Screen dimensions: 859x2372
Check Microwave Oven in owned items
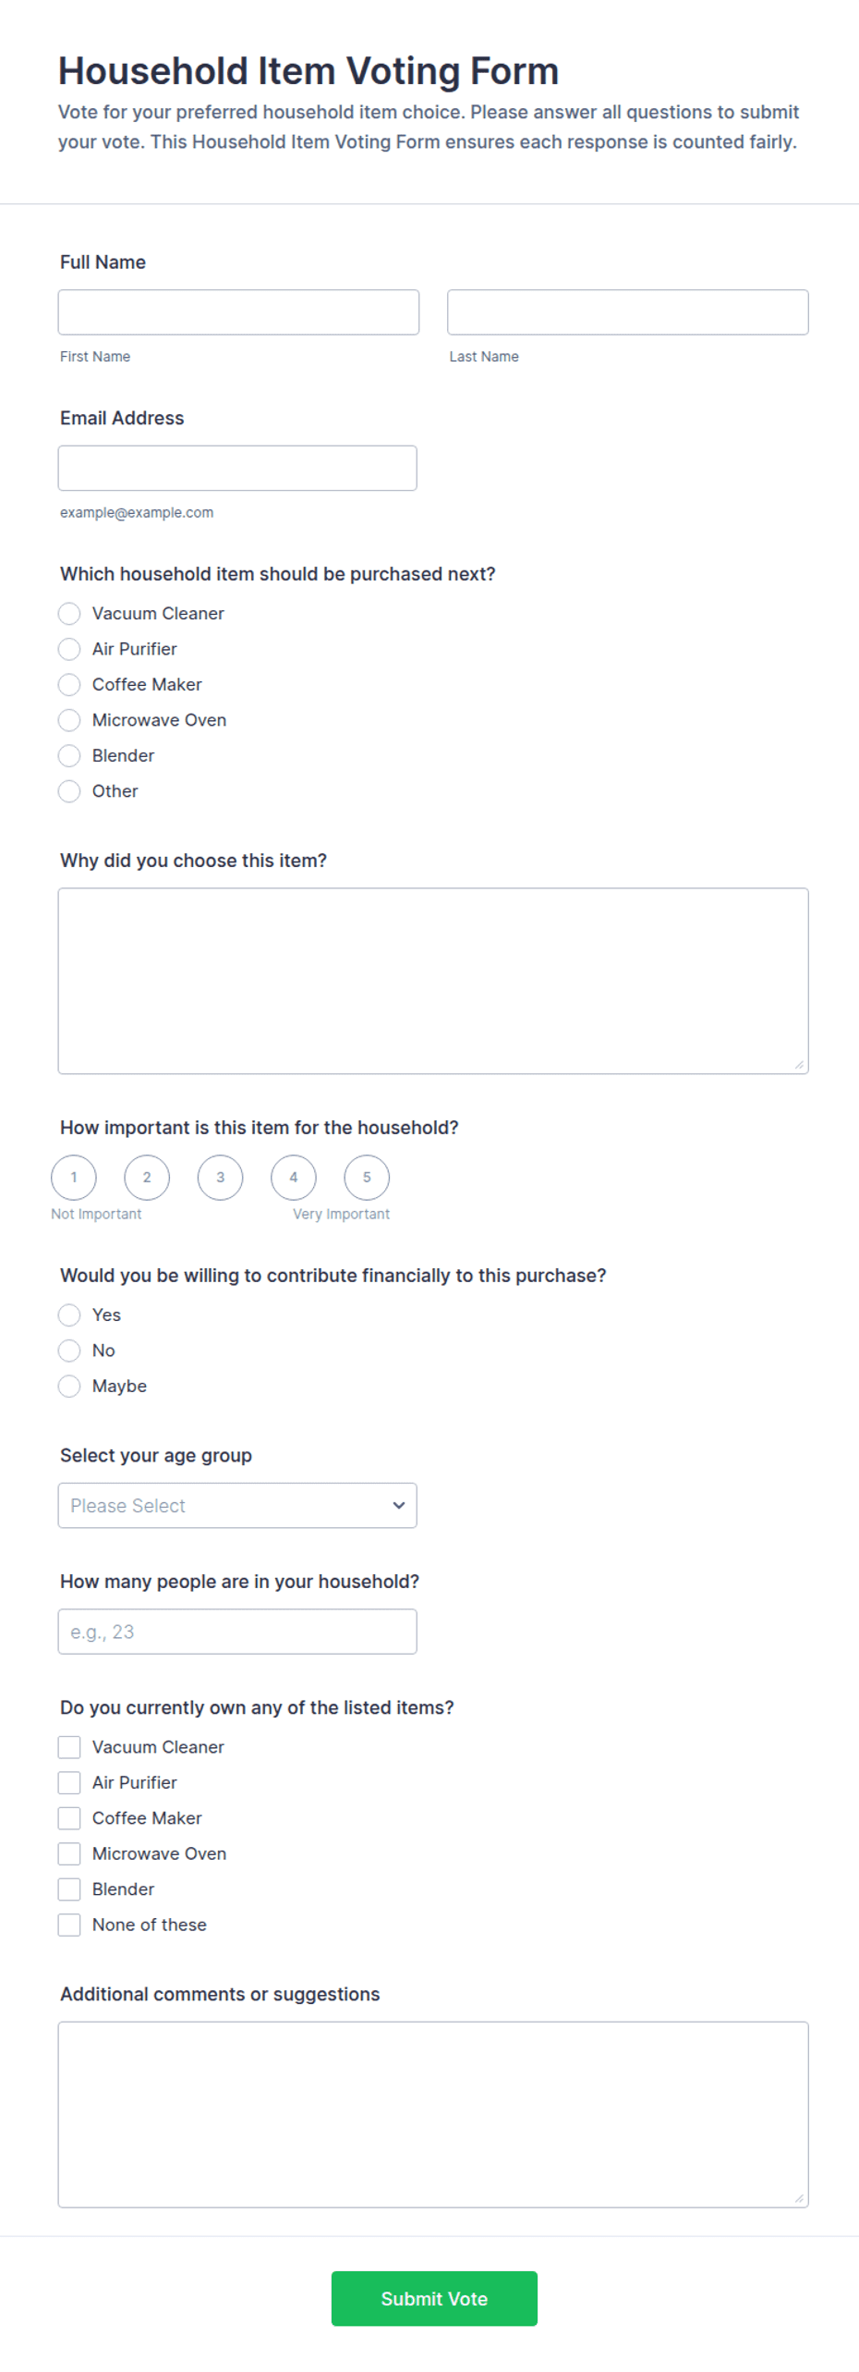pyautogui.click(x=69, y=1854)
